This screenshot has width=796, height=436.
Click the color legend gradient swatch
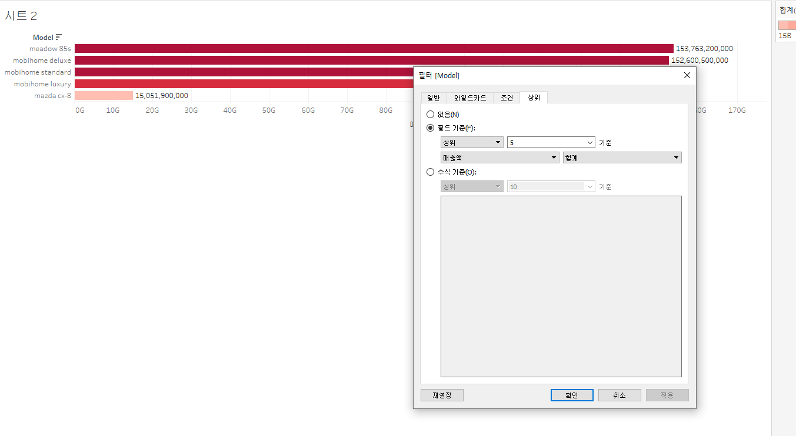(787, 25)
